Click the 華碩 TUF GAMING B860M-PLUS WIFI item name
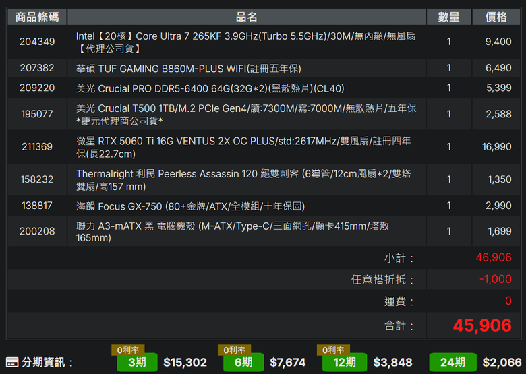The height and width of the screenshot is (374, 526). tap(189, 69)
